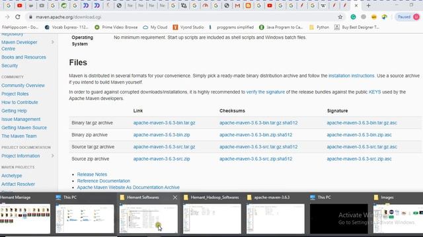Open Apache Maven Website As Documentation Archive
423x237 pixels.
coord(128,187)
